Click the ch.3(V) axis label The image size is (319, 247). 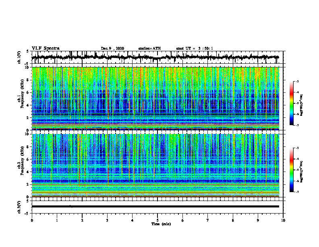(x=19, y=207)
